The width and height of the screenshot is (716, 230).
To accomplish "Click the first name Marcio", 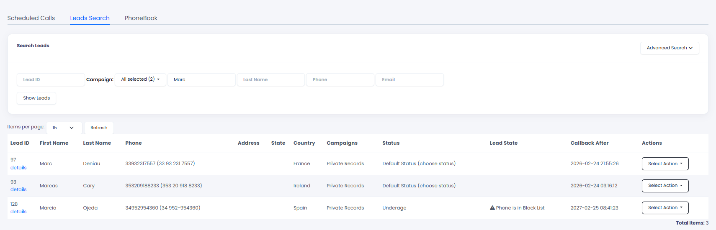I will (x=48, y=208).
